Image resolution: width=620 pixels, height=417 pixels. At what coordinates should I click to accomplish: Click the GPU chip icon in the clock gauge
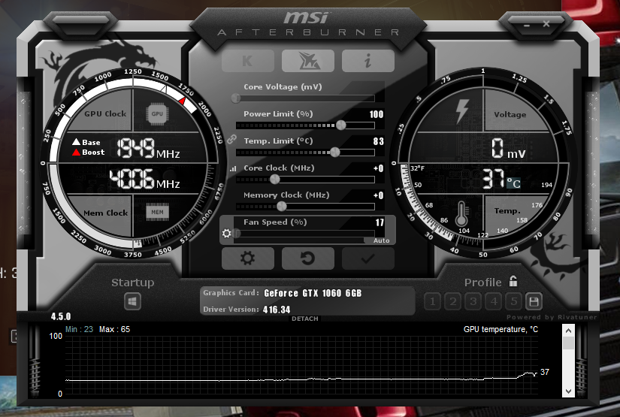(157, 114)
